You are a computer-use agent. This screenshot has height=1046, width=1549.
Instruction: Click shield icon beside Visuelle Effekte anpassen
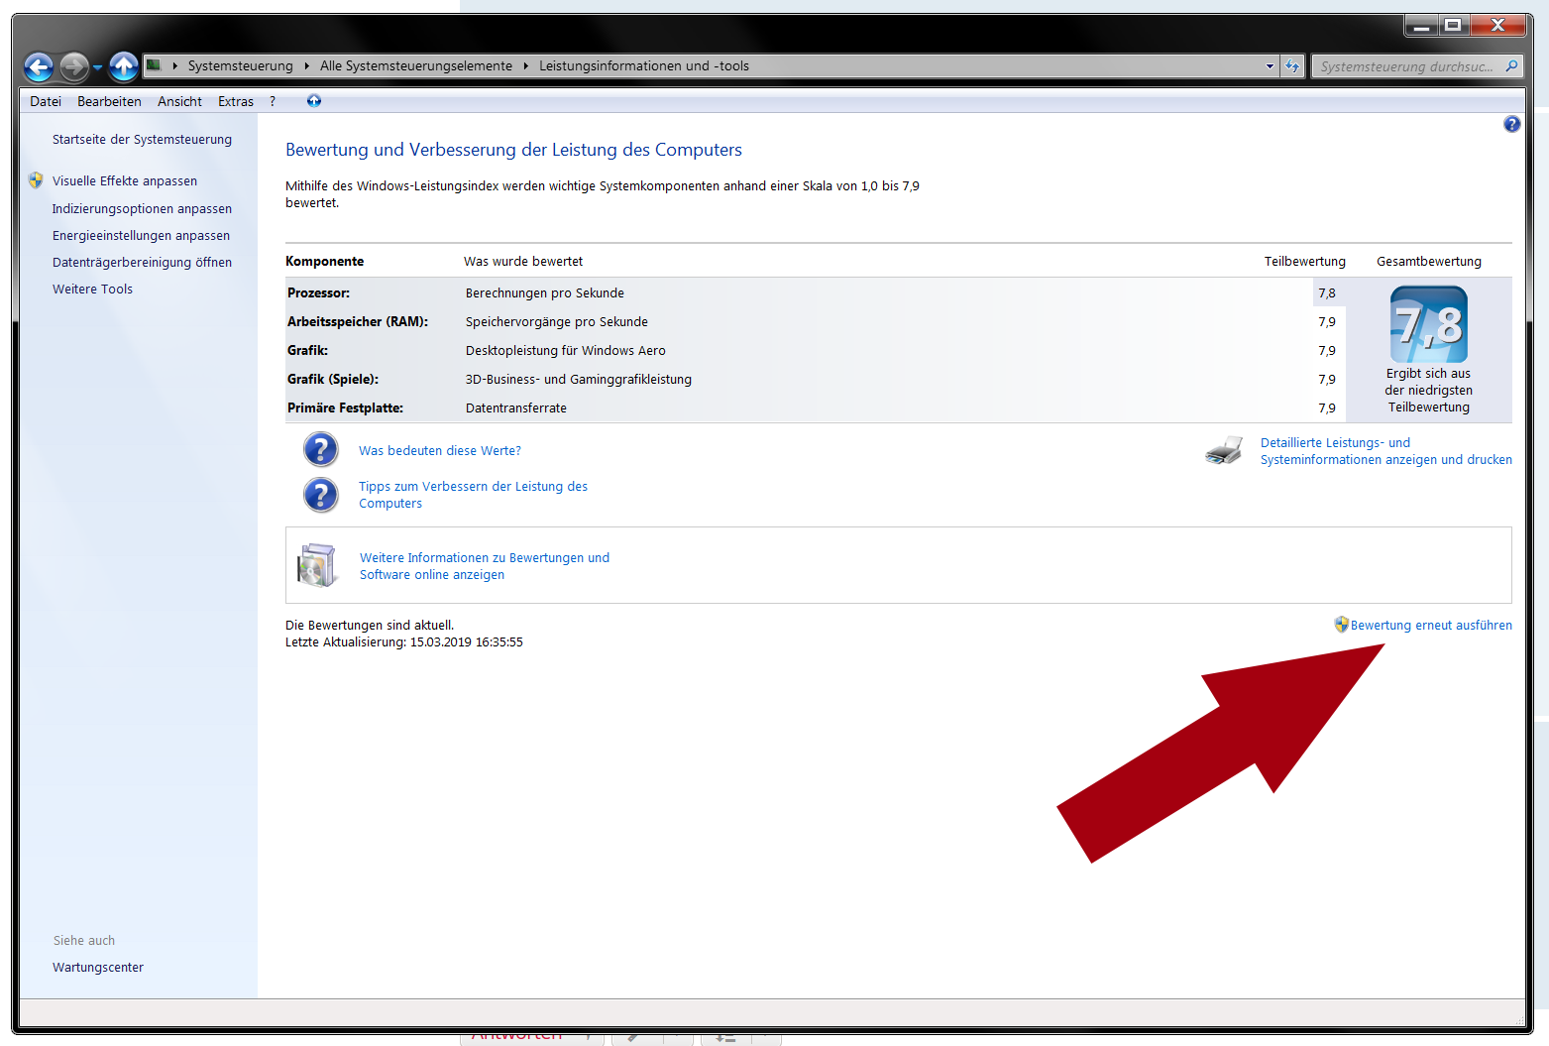point(36,180)
